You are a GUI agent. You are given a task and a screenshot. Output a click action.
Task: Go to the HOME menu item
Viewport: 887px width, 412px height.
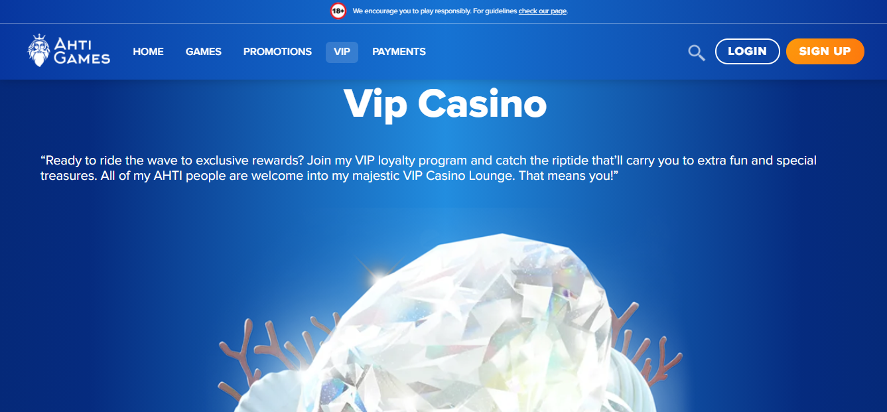[148, 52]
